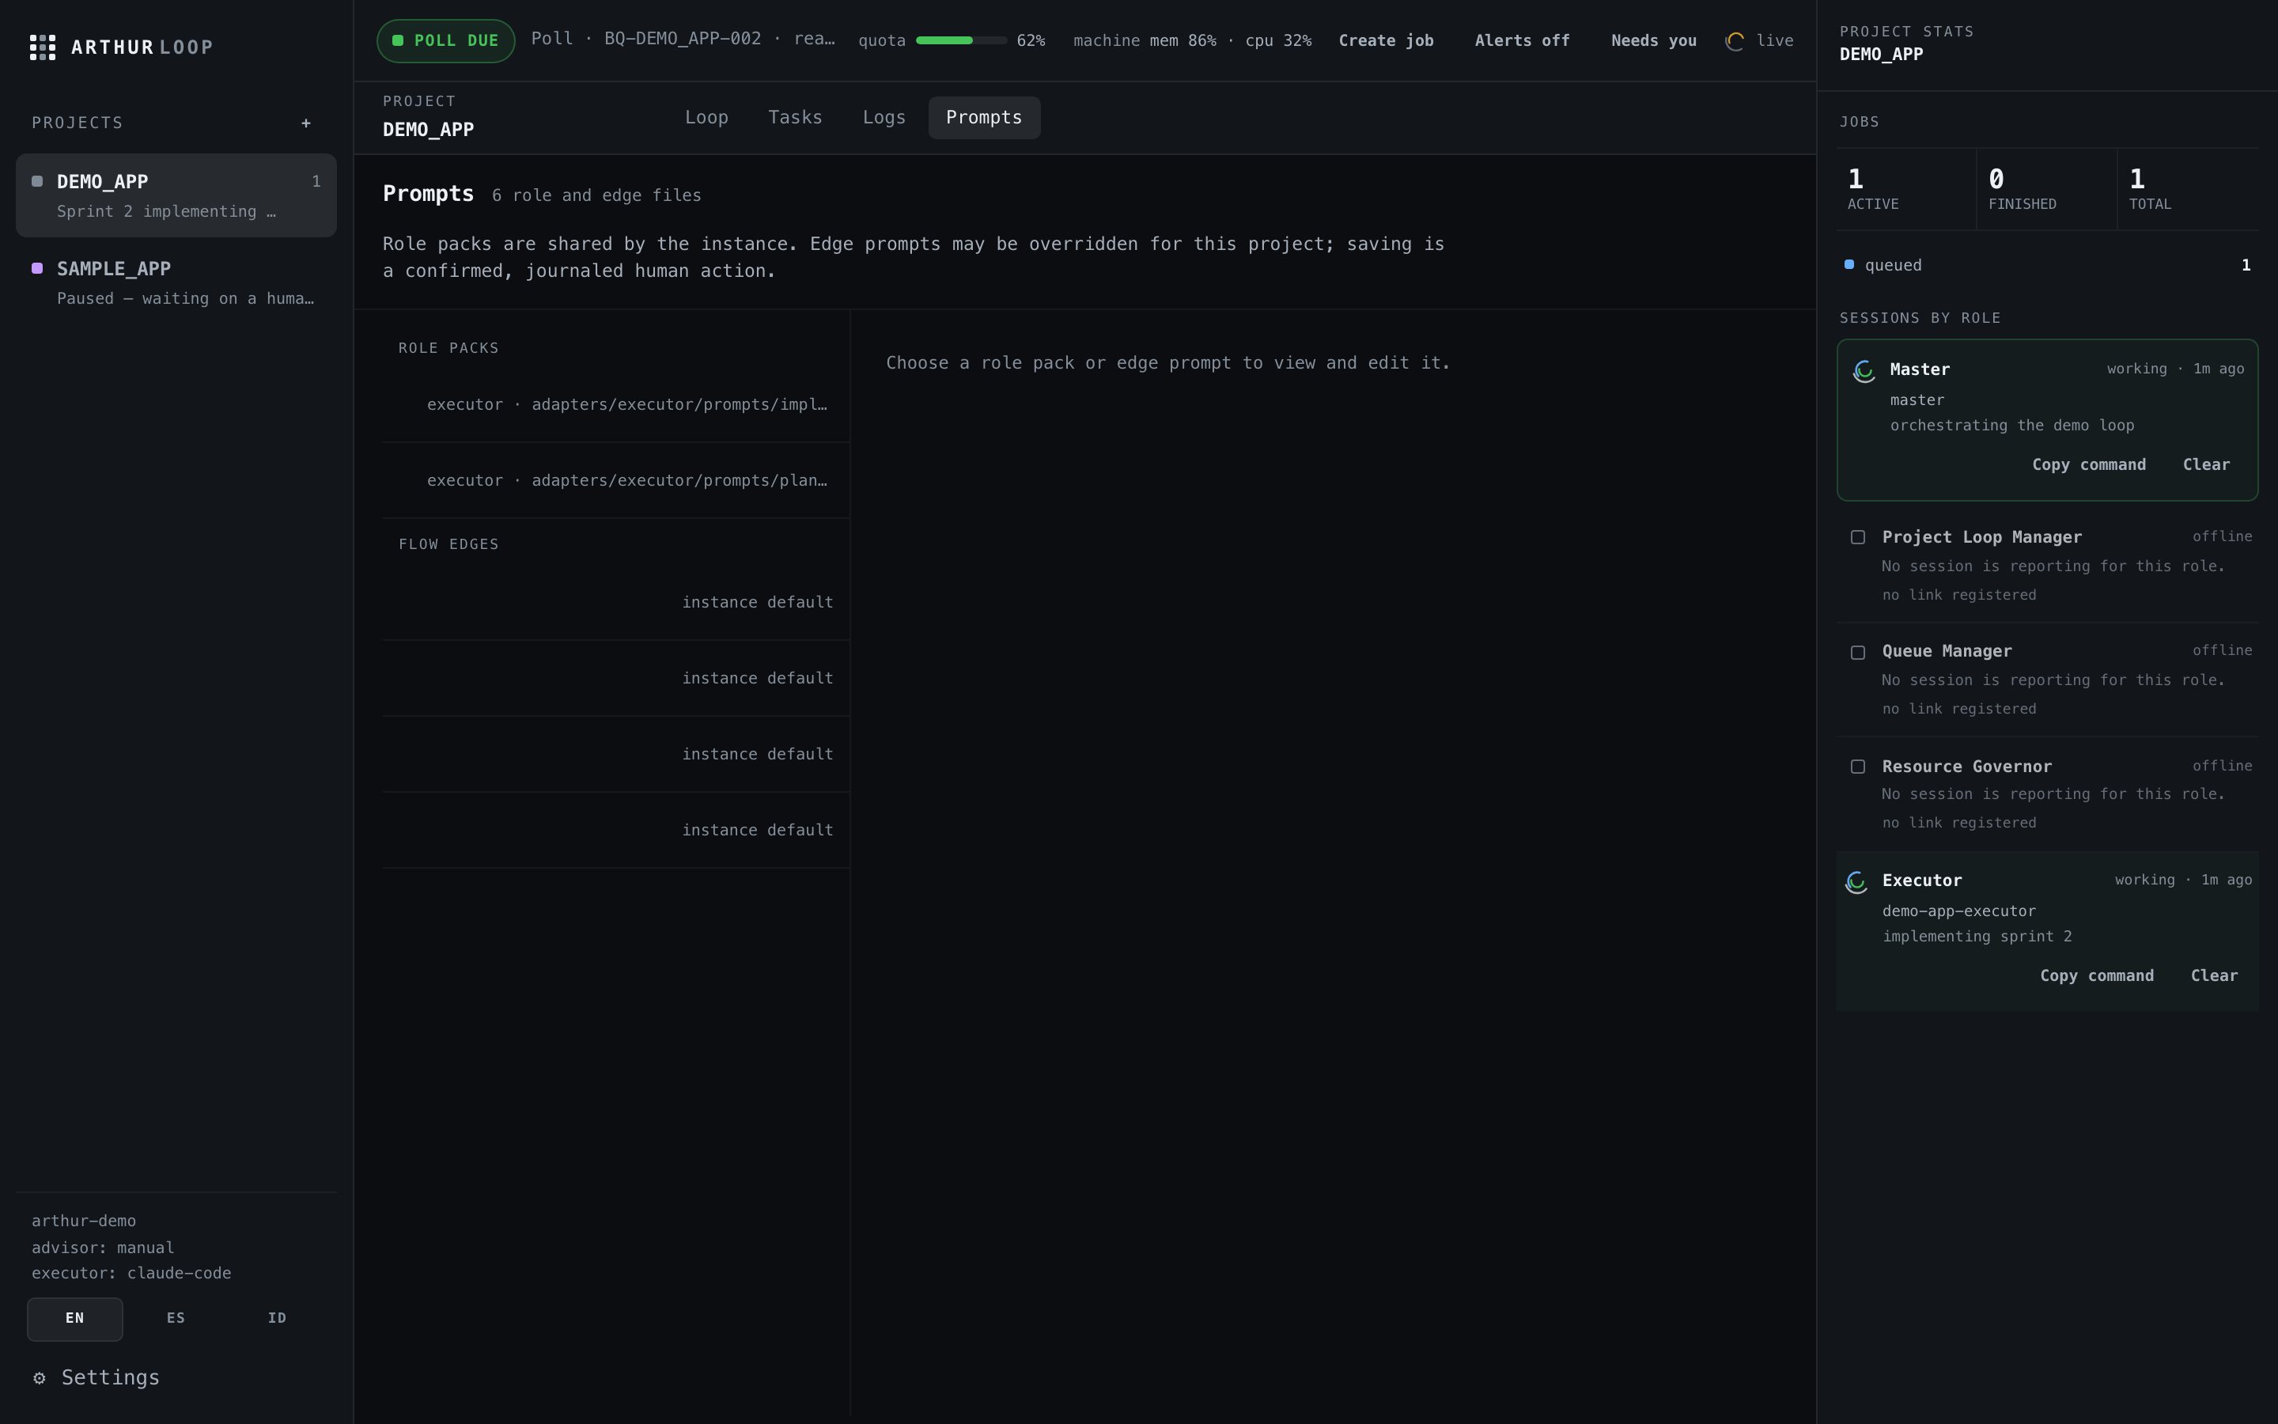Switch interface language to ID
This screenshot has height=1424, width=2278.
(x=277, y=1319)
